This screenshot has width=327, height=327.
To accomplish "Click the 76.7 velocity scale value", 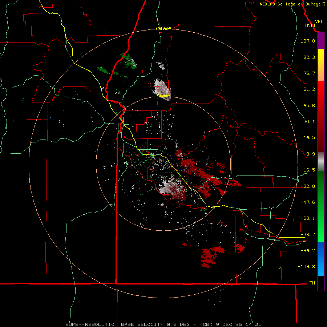I will tap(309, 73).
